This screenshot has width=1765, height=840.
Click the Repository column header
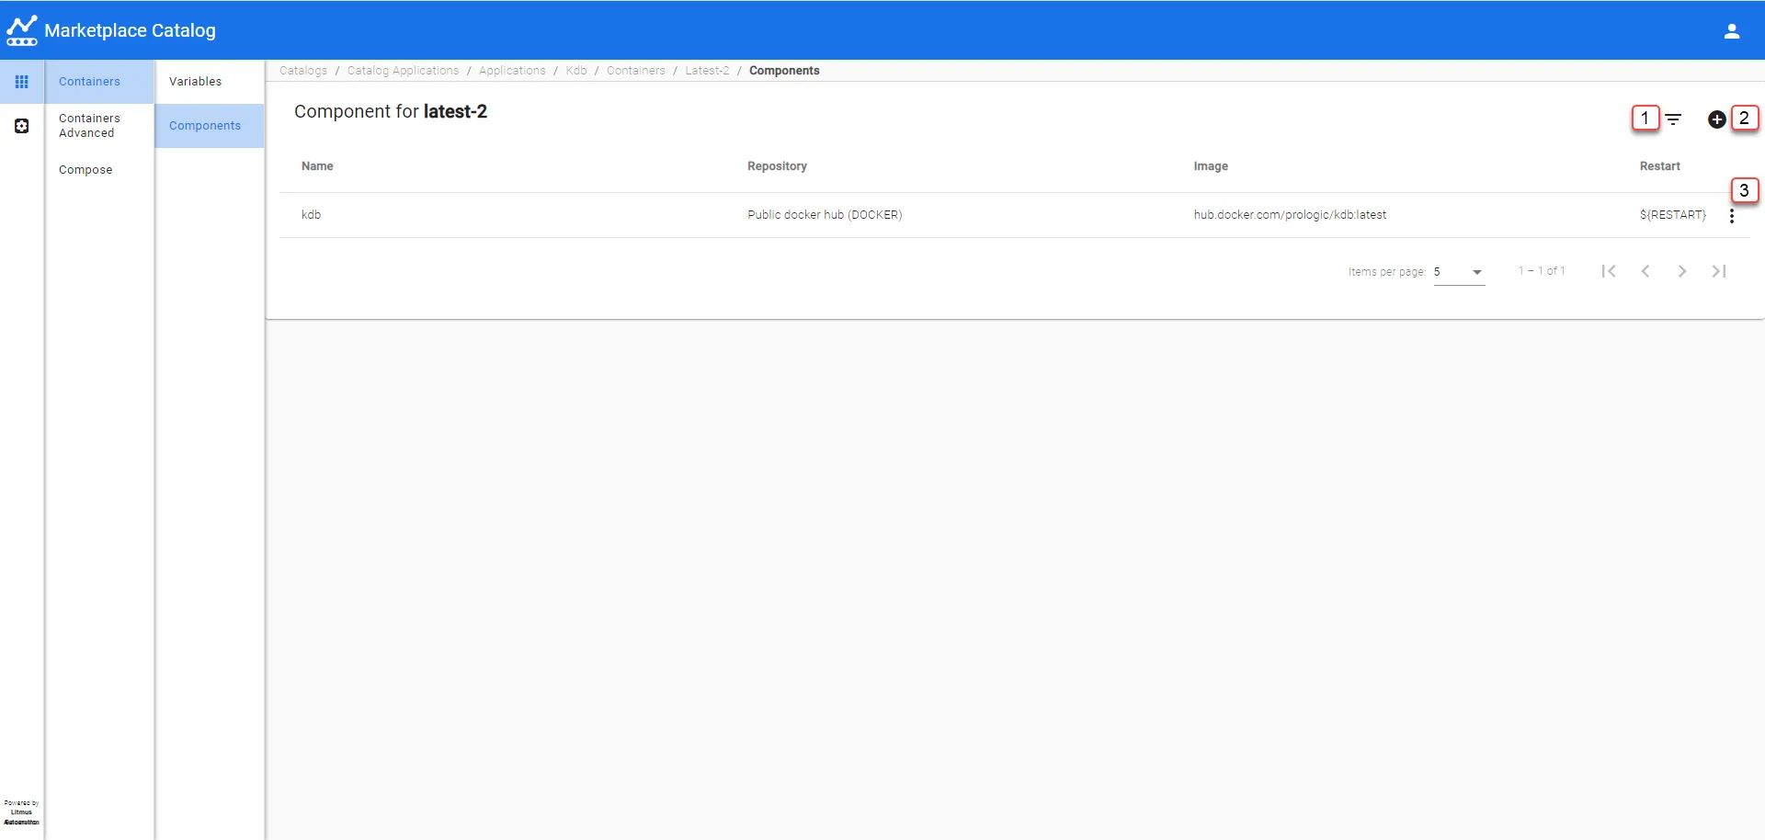pos(777,166)
